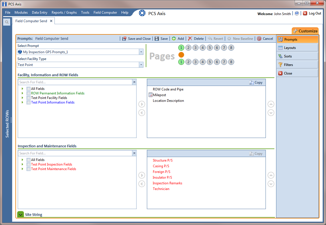Expand the Test Point Facility Fields node
The height and width of the screenshot is (225, 326).
pyautogui.click(x=23, y=98)
